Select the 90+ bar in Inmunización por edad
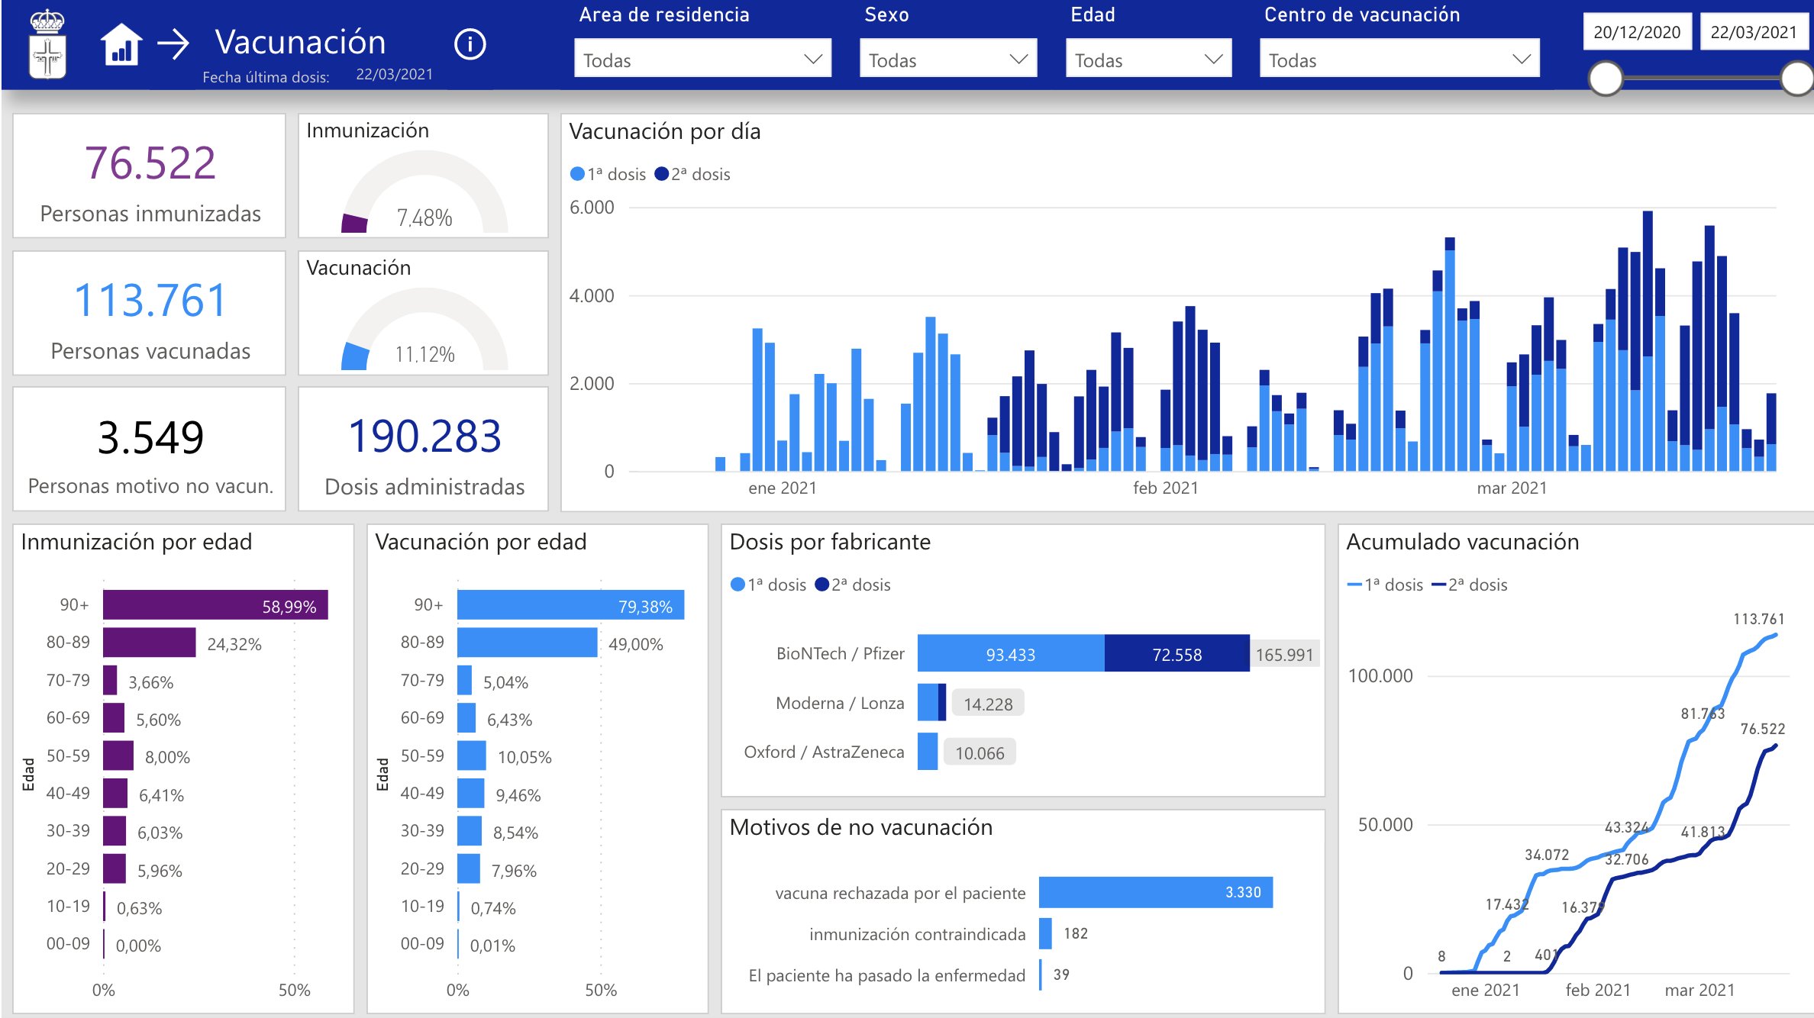The height and width of the screenshot is (1018, 1814). [215, 605]
